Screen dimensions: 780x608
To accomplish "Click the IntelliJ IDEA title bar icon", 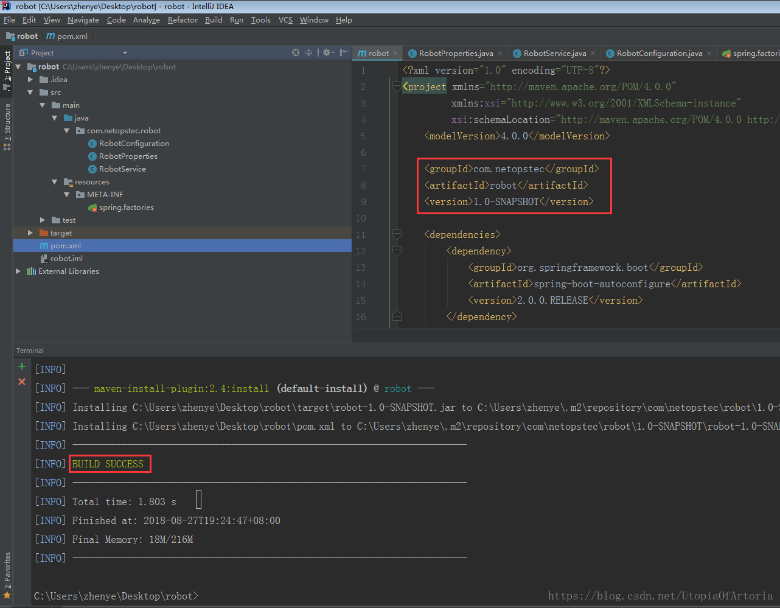I will [x=6, y=6].
